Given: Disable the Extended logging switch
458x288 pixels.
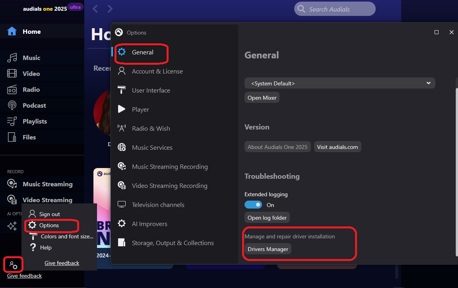Looking at the screenshot, I should point(253,205).
